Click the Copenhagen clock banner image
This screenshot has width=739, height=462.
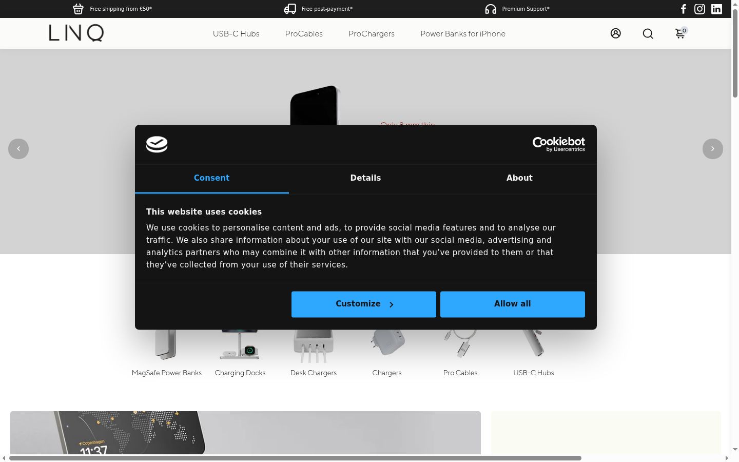245,432
